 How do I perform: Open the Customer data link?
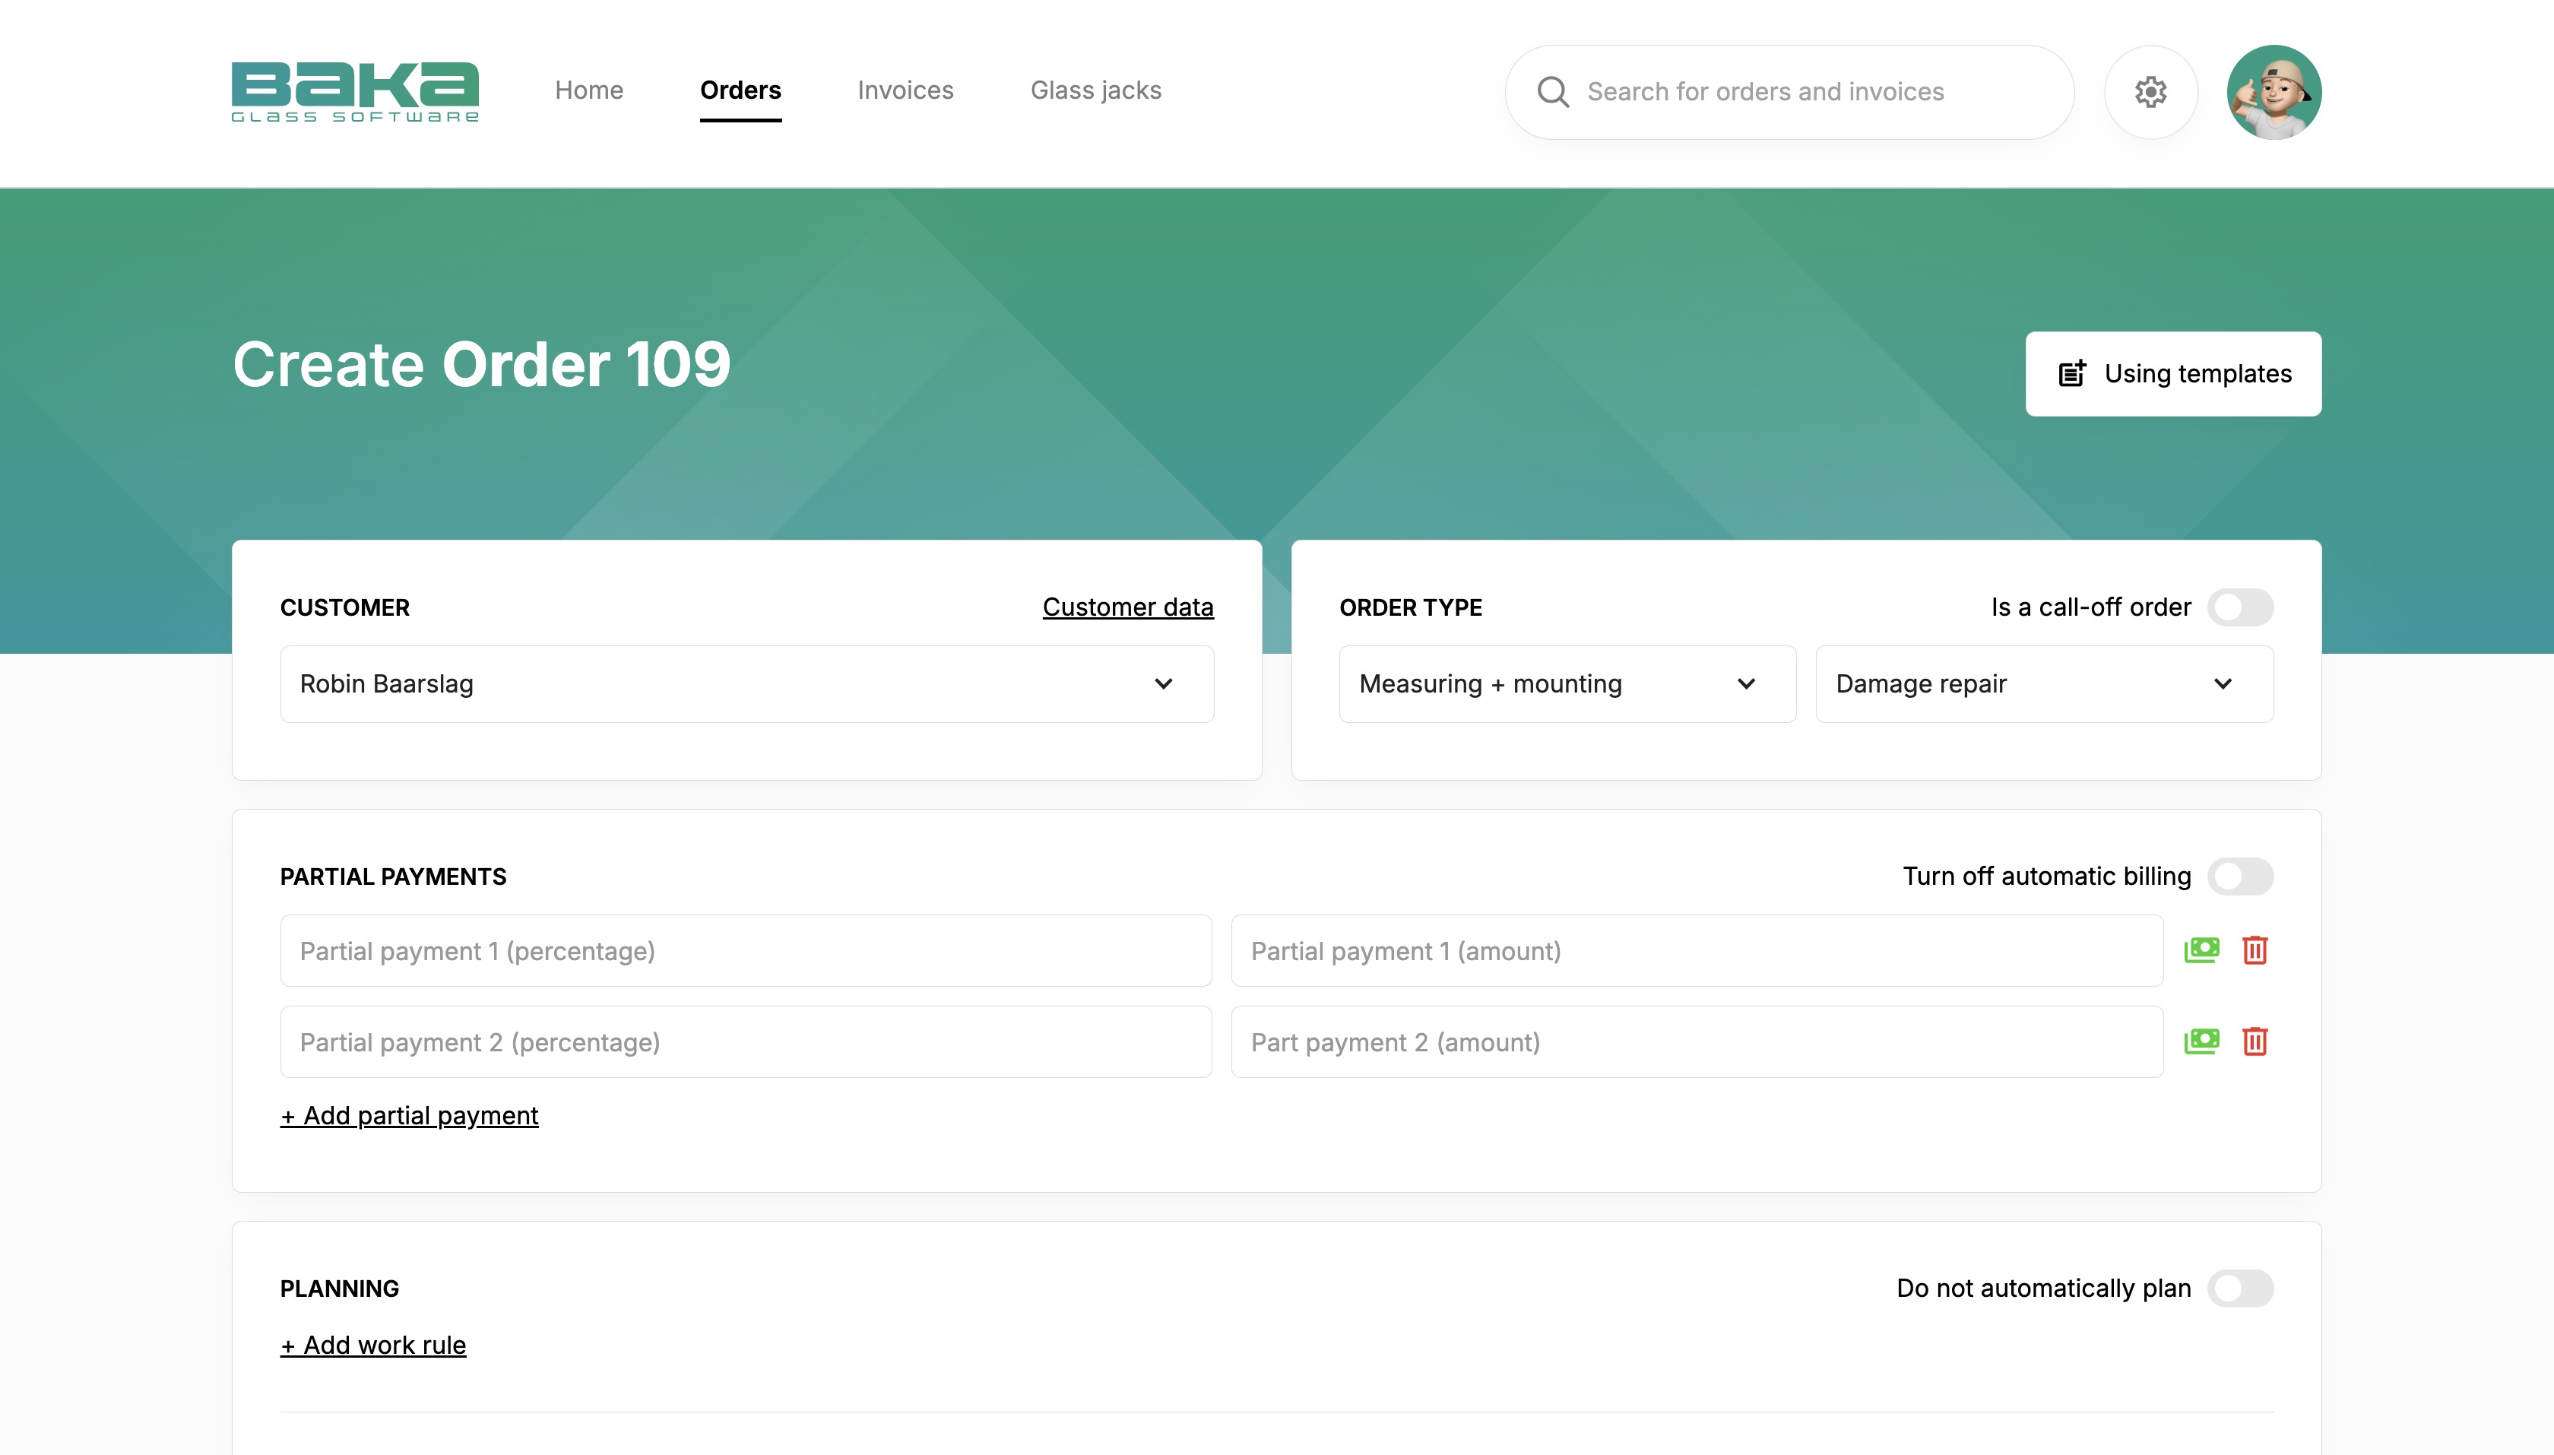[1127, 607]
